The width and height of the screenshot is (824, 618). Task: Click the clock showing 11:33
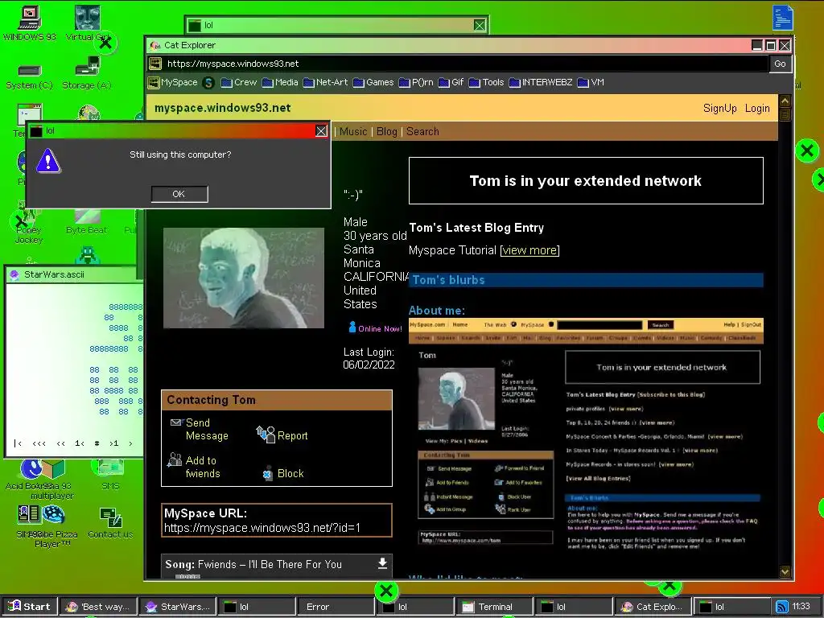point(801,607)
